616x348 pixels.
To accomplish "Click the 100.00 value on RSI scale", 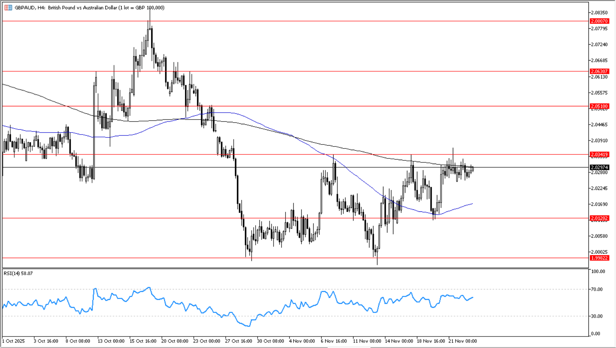I will click(x=598, y=272).
